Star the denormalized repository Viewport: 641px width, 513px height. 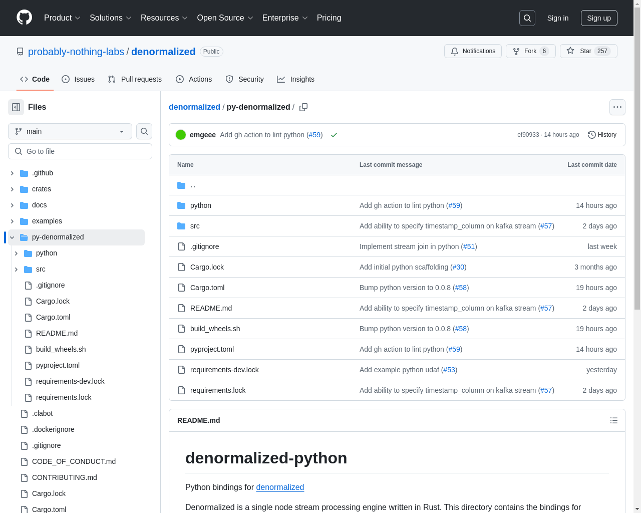588,51
